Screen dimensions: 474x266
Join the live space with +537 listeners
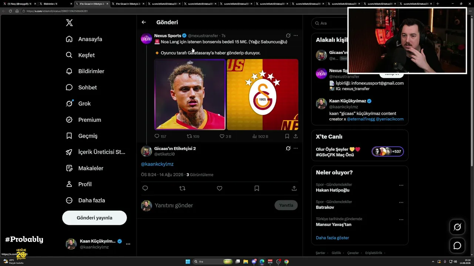[388, 151]
